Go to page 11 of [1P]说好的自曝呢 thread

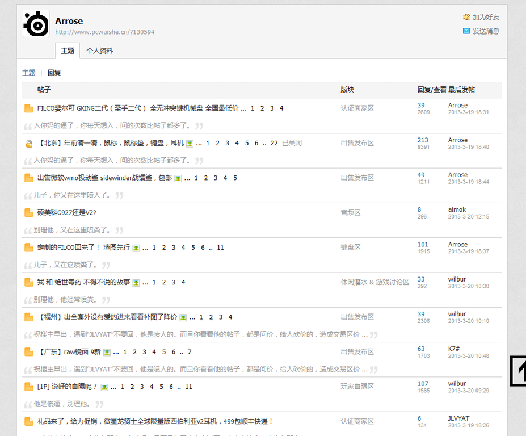tap(189, 387)
